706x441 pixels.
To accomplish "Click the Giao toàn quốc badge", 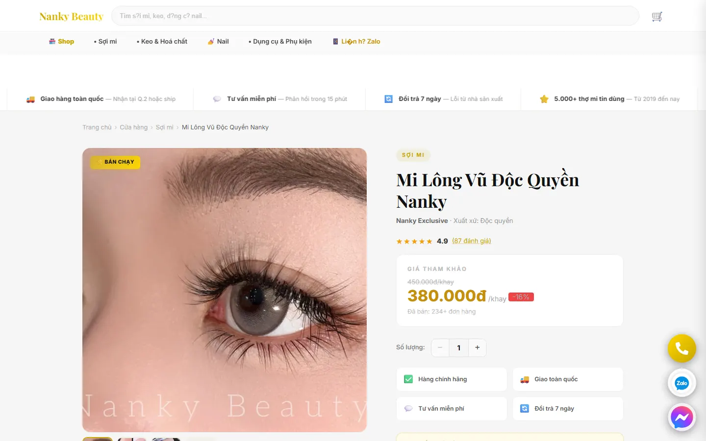I will [x=568, y=379].
